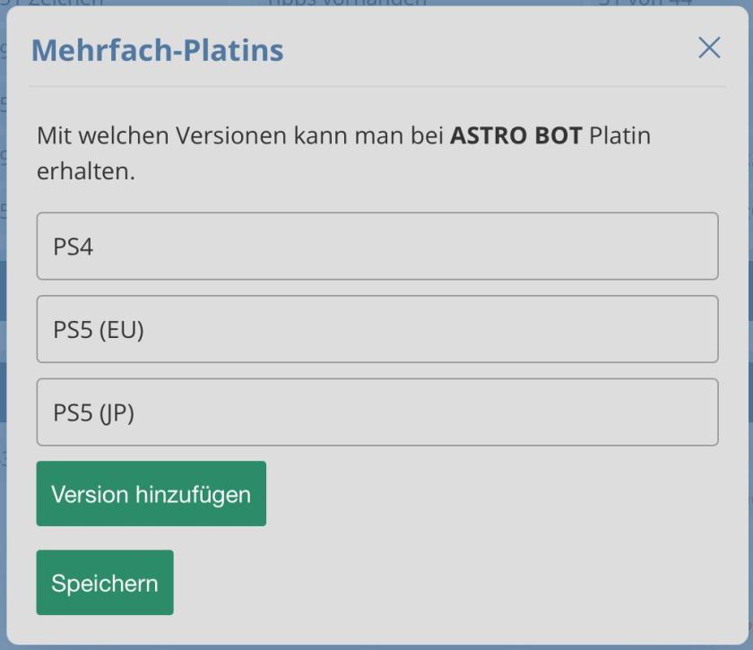Click the dimmed '31 von 44' text behind the dialog
This screenshot has height=650, width=753.
point(645,3)
